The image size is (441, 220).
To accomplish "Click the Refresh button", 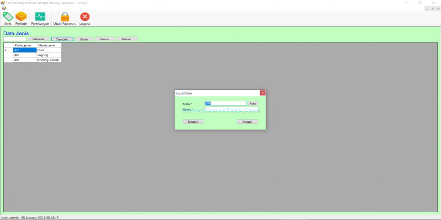I will click(x=38, y=39).
